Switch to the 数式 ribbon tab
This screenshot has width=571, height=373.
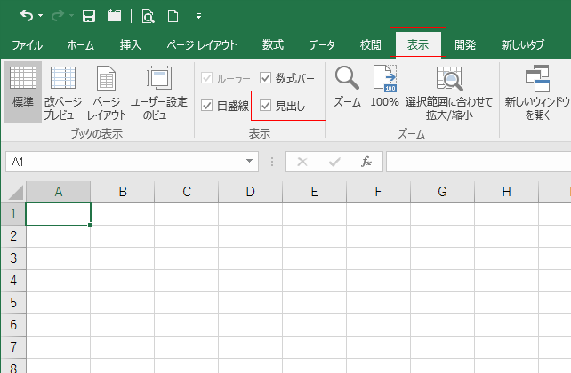tap(273, 44)
